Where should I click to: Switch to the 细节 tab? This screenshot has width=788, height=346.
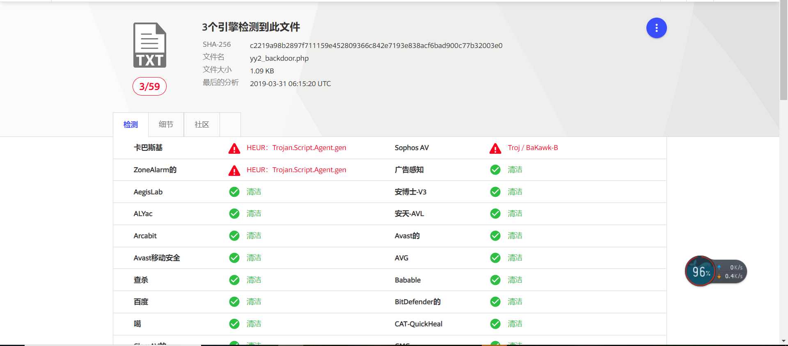point(166,124)
